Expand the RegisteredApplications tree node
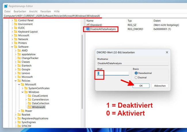The width and height of the screenshot is (187, 132). point(16,119)
